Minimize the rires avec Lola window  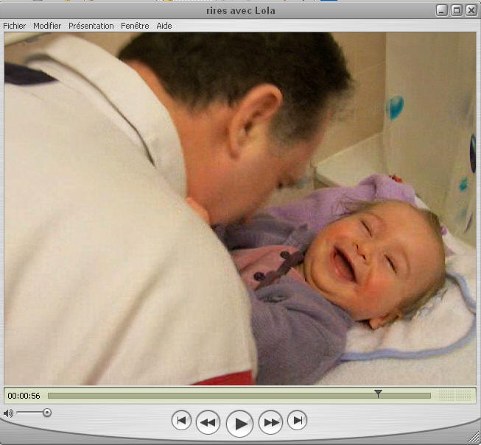[x=441, y=10]
